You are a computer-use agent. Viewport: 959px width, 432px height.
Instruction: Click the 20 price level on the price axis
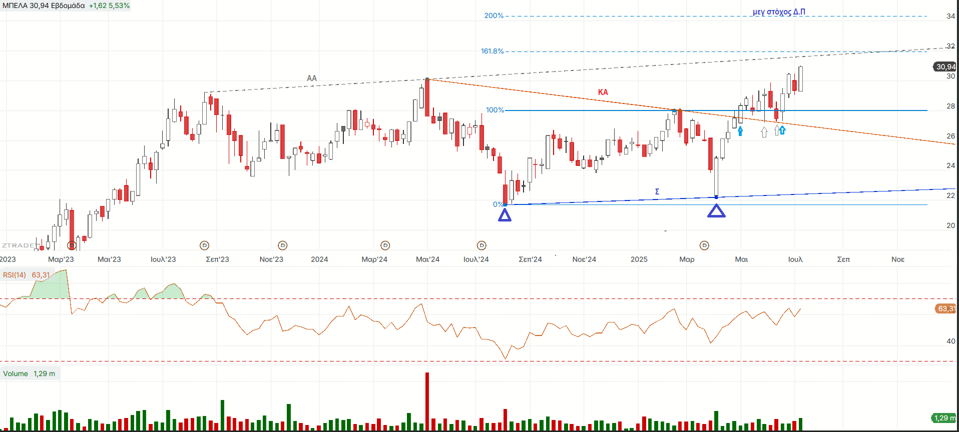point(950,225)
